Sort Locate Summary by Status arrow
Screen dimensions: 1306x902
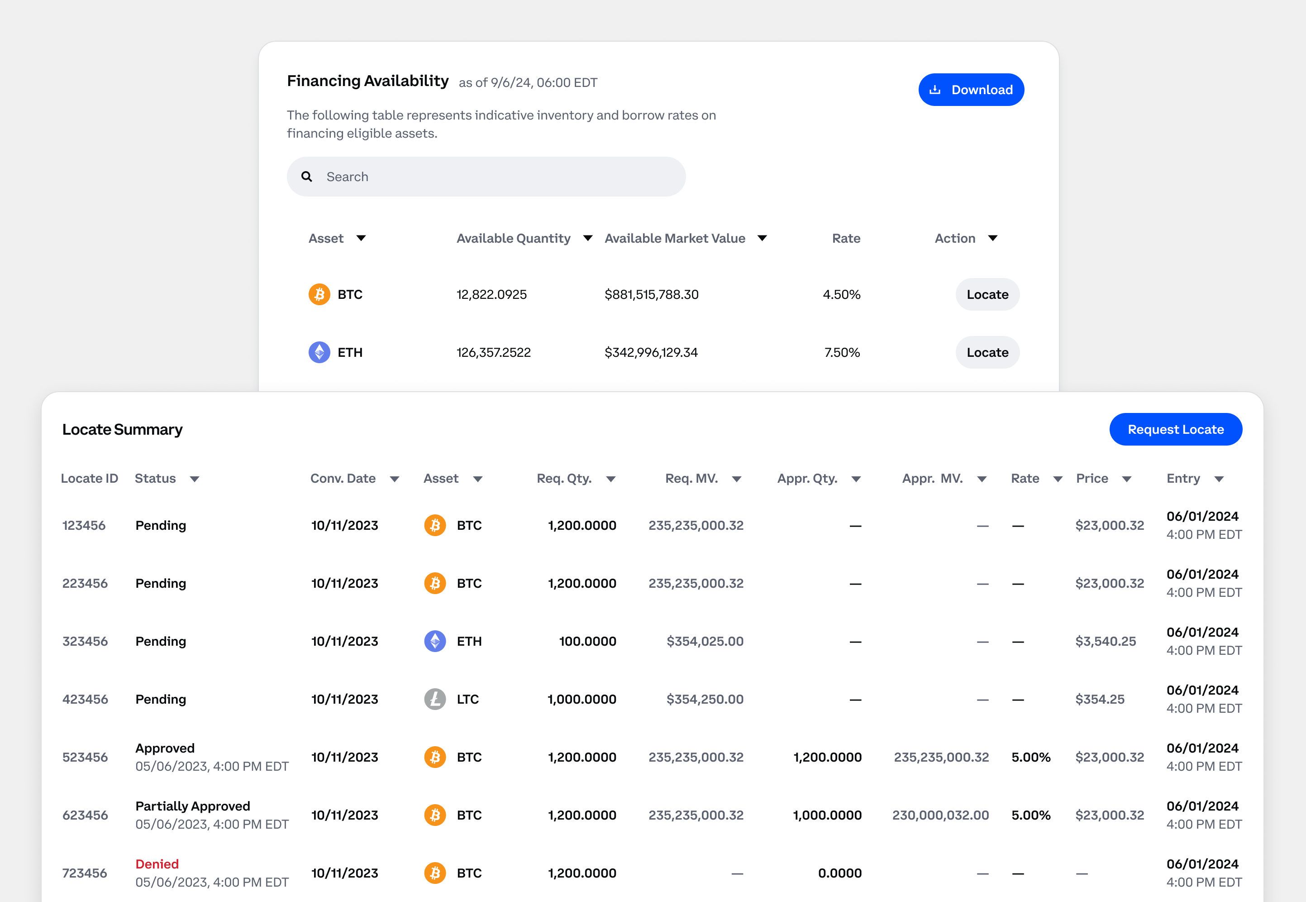195,479
